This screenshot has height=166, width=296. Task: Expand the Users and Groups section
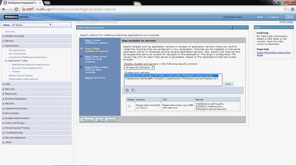click(3, 123)
